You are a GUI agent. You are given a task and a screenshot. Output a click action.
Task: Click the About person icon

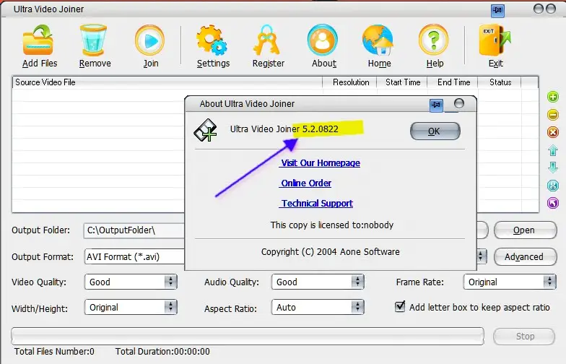click(x=323, y=40)
